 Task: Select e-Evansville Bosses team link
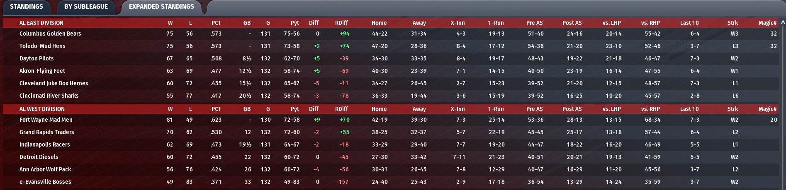point(45,182)
